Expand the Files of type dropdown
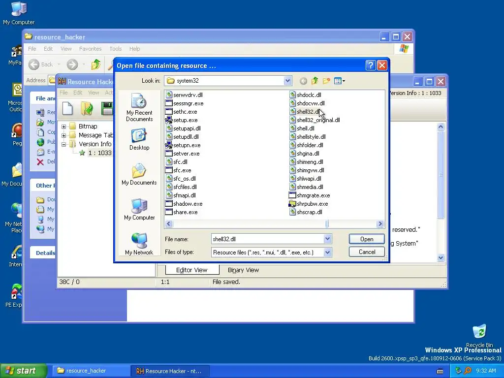Screen dimensions: 504x378 pyautogui.click(x=327, y=252)
